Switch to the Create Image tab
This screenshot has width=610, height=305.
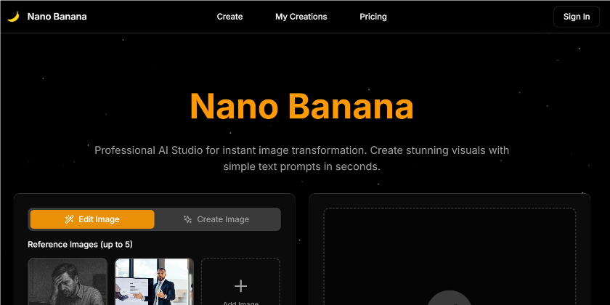click(x=216, y=219)
